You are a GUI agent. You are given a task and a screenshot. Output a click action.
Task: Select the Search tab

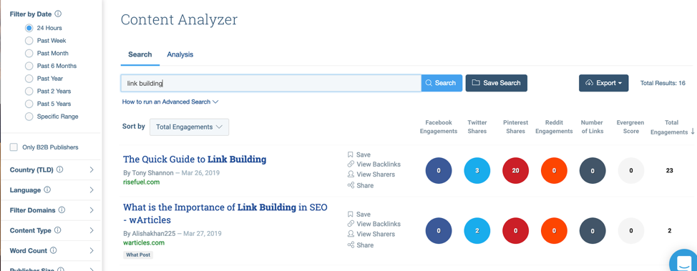tap(140, 54)
